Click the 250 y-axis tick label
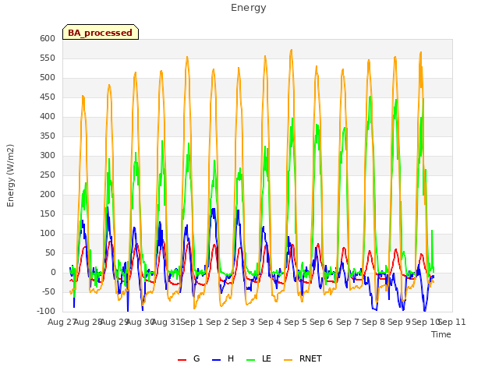This screenshot has width=499, height=374. tap(48, 175)
